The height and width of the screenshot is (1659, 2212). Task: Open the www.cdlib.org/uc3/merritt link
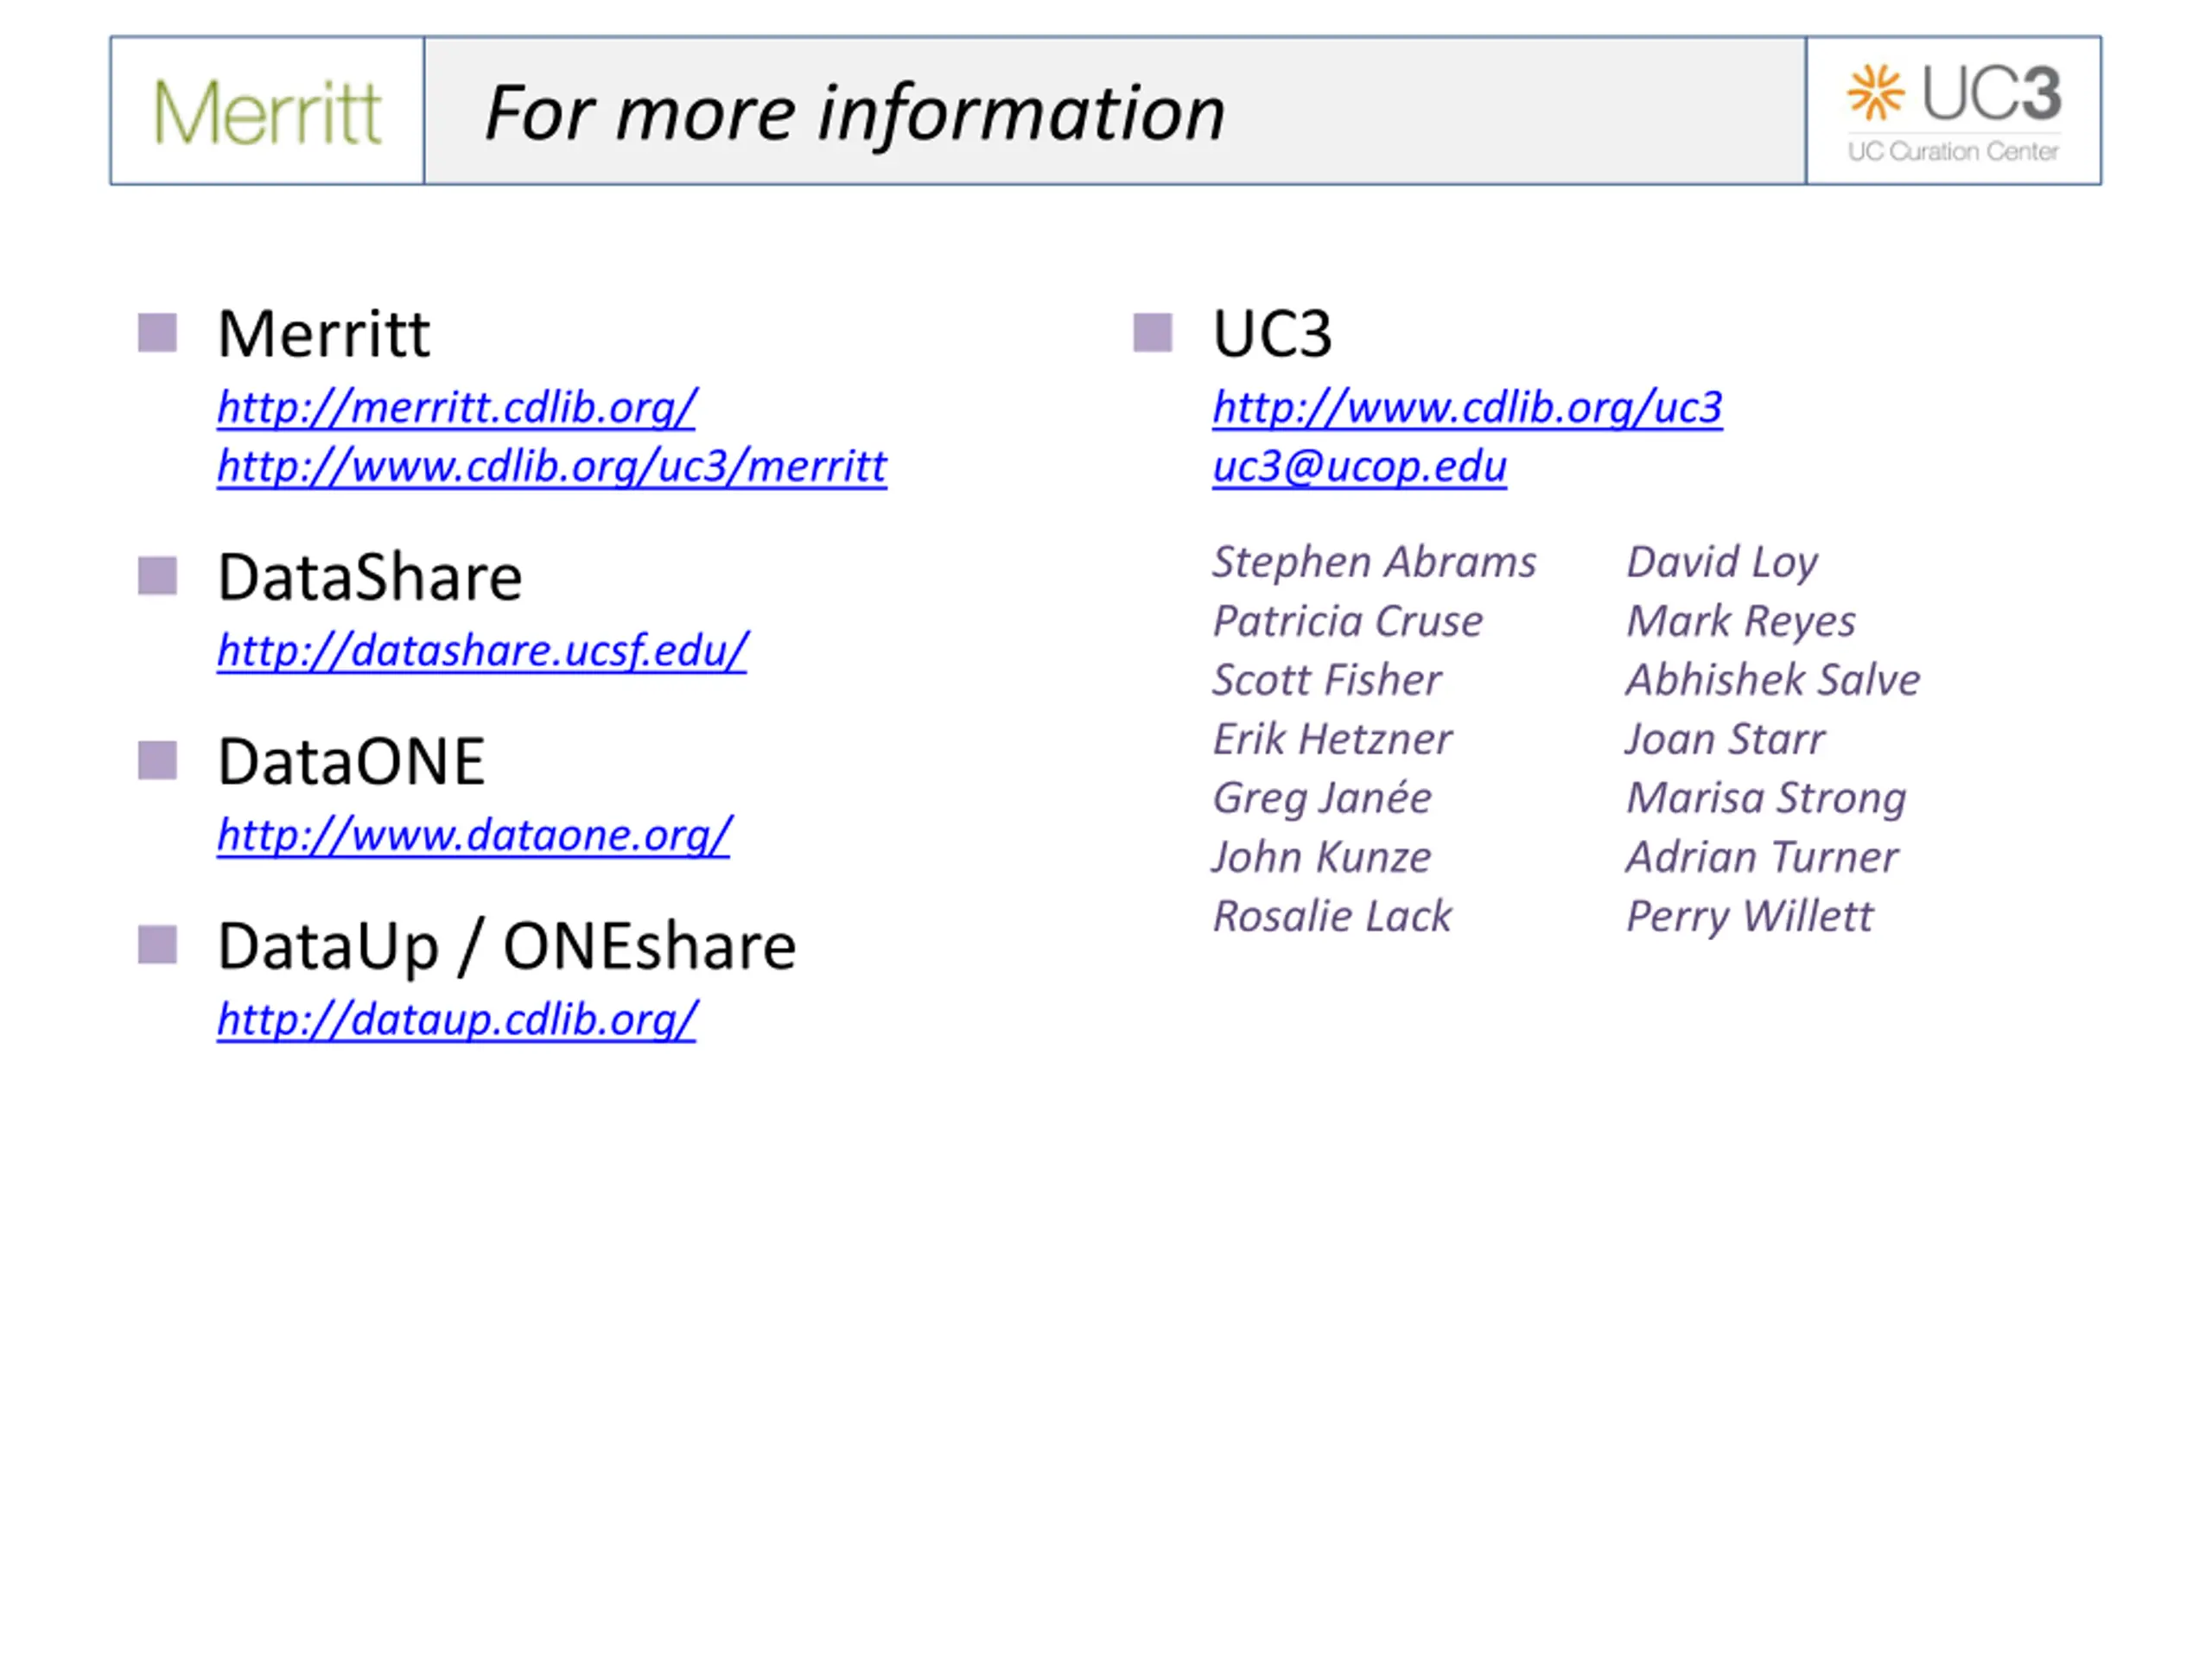552,467
